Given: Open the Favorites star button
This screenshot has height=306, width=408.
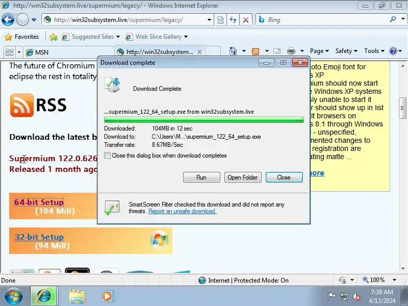Looking at the screenshot, I should [22, 37].
